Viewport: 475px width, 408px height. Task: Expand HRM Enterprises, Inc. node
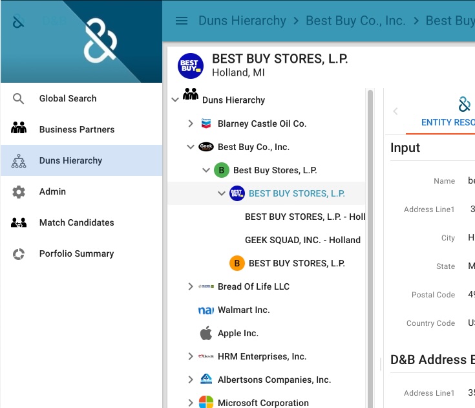click(x=191, y=356)
